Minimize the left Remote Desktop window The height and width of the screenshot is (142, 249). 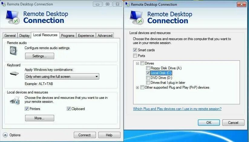97,4
